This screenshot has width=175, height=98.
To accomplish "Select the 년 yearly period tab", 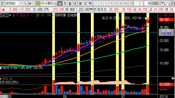I will click(75, 3).
